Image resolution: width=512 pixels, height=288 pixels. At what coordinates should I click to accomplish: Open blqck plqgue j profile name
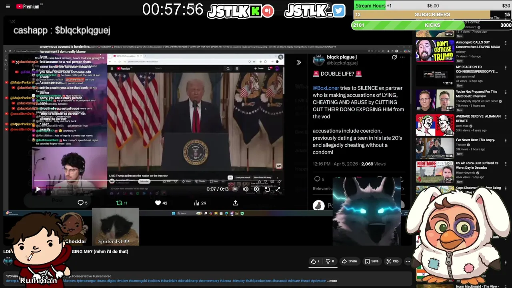click(x=342, y=57)
